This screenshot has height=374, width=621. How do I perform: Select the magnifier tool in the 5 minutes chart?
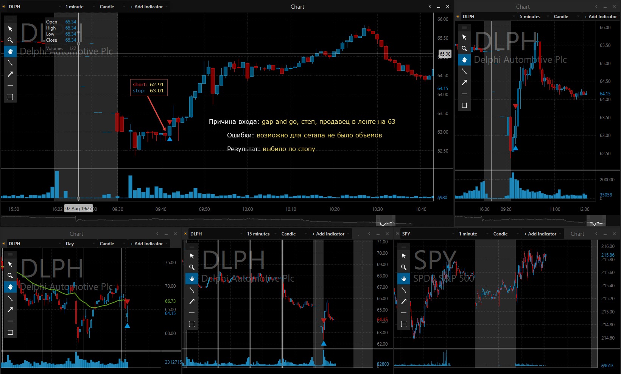[464, 48]
